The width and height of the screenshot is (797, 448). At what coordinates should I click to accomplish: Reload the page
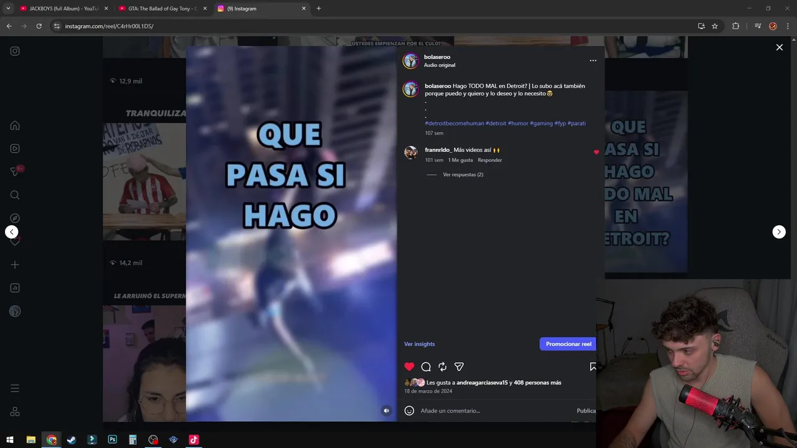[39, 26]
